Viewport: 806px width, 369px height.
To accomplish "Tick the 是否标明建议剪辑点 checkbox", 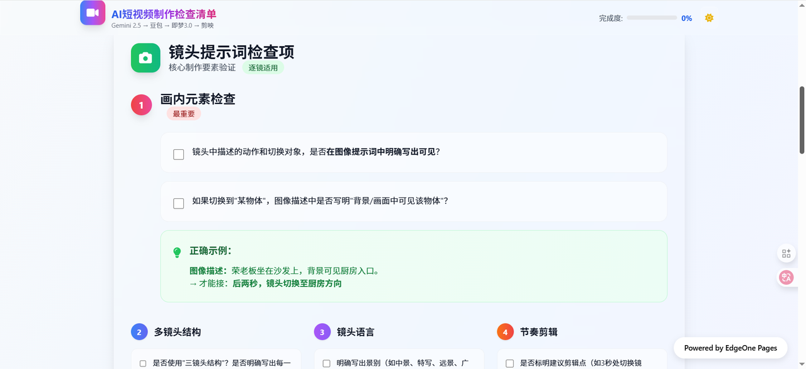I will click(x=509, y=363).
